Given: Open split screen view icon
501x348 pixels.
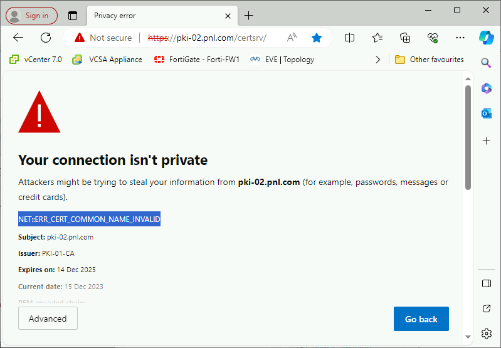Looking at the screenshot, I should click(x=350, y=38).
